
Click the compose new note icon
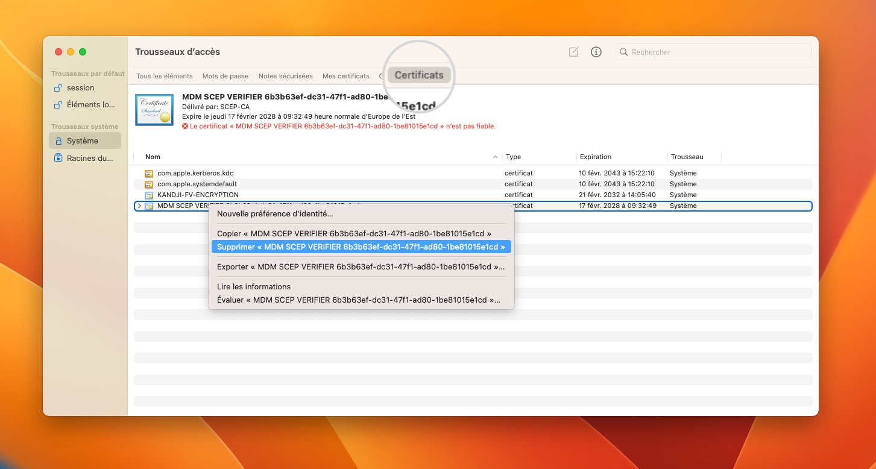click(x=574, y=52)
